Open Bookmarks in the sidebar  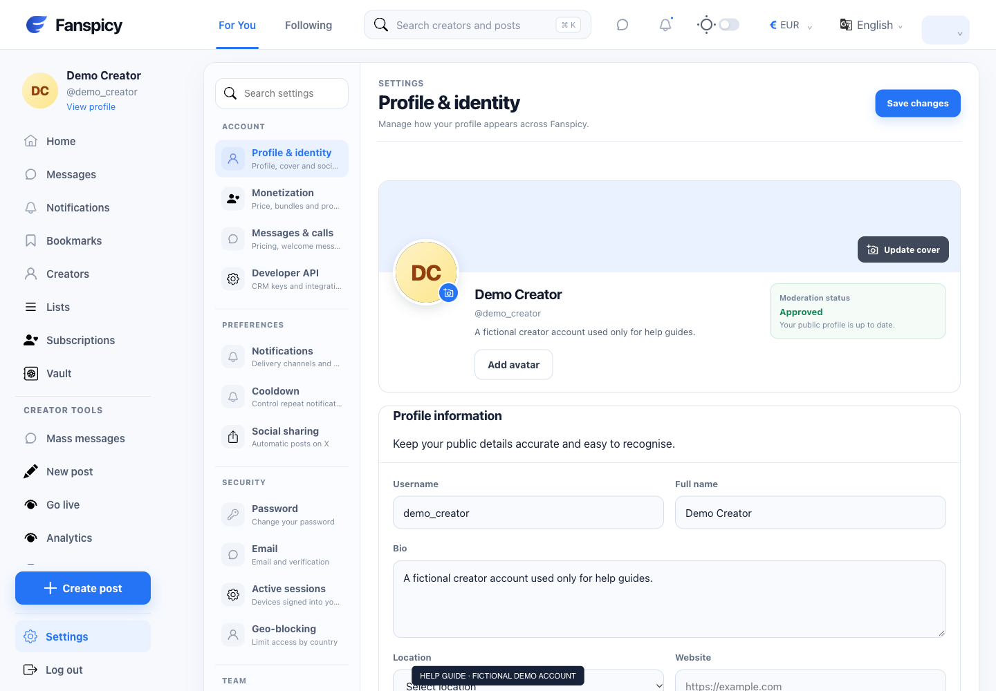(x=83, y=240)
